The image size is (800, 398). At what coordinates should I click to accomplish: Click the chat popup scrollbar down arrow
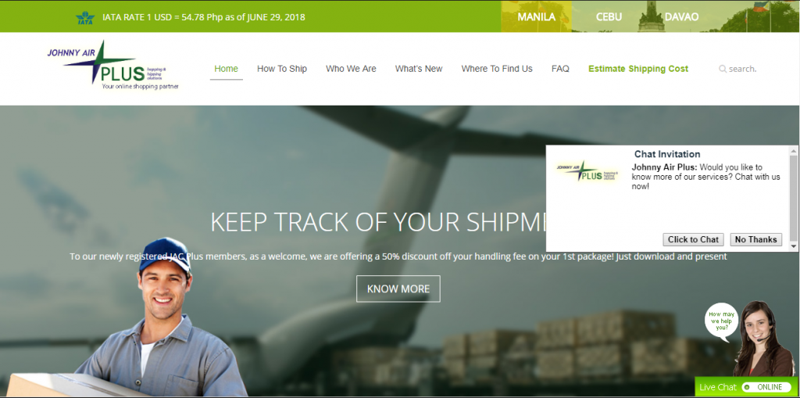pyautogui.click(x=794, y=246)
